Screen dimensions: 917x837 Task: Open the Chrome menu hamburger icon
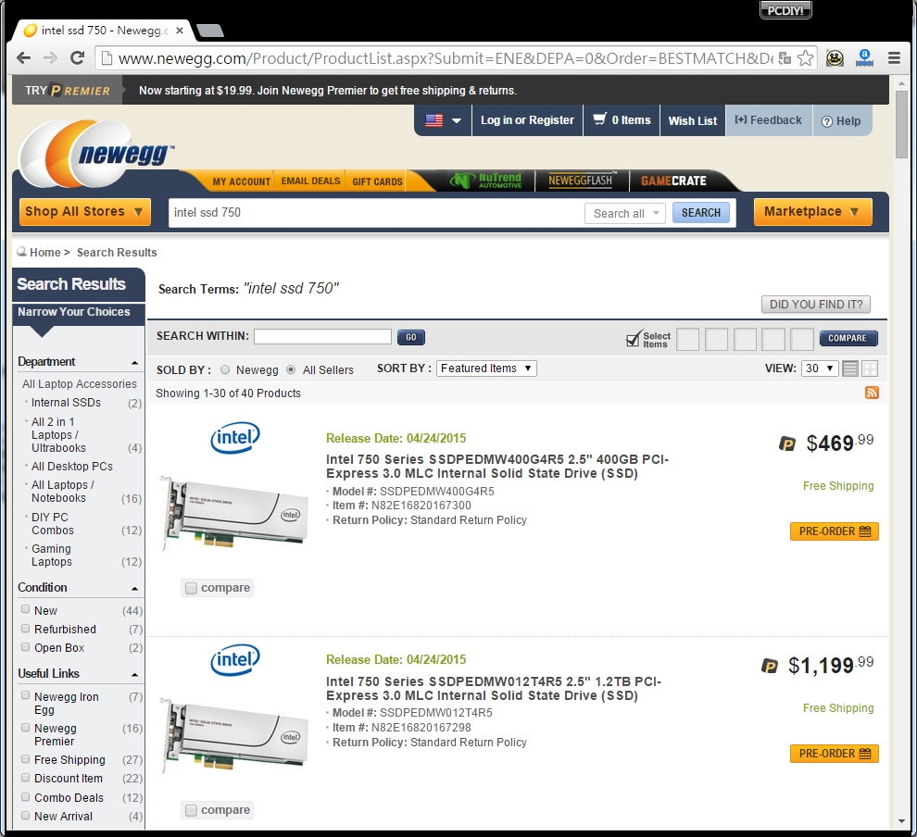(x=894, y=57)
